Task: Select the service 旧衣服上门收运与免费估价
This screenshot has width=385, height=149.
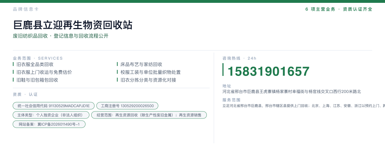Action: pyautogui.click(x=44, y=72)
